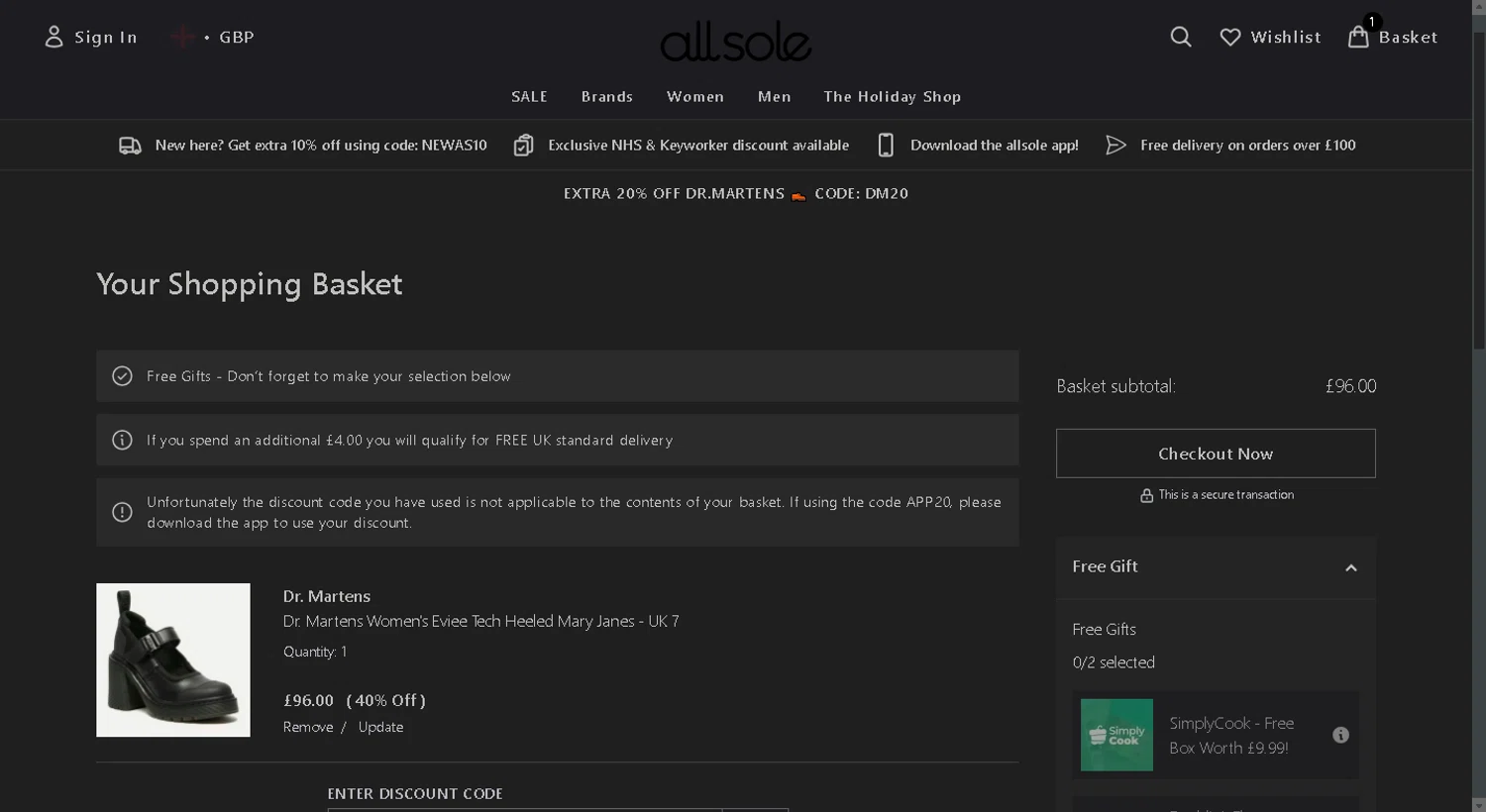
Task: Open the Men menu
Action: click(775, 96)
